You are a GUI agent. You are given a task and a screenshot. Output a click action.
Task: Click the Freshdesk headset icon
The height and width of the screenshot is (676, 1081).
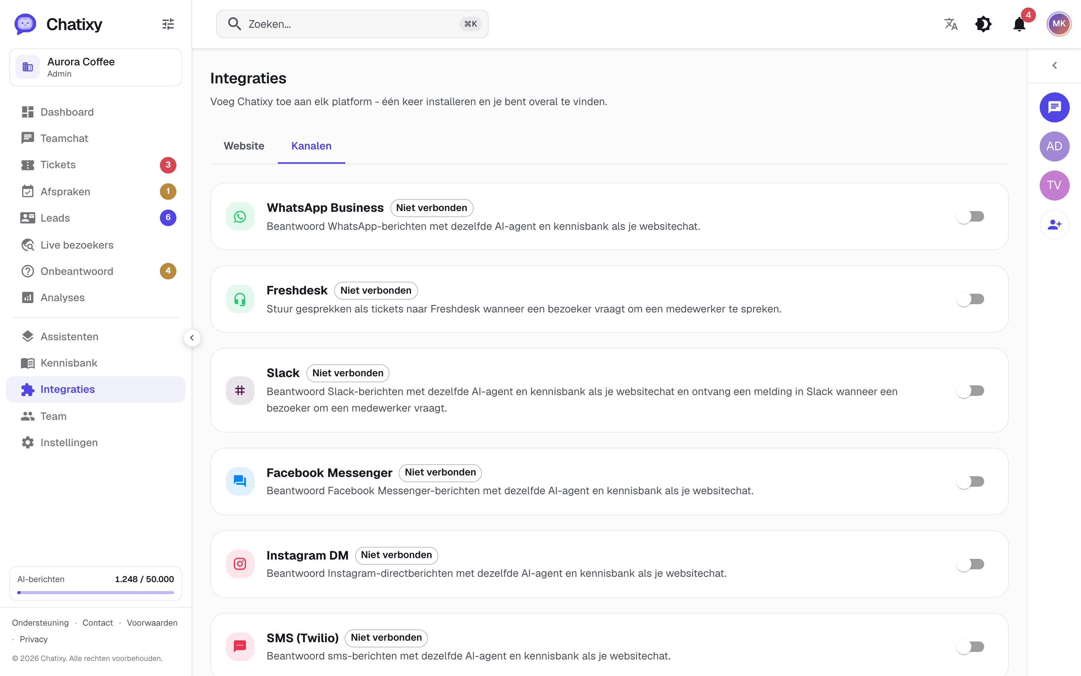240,299
